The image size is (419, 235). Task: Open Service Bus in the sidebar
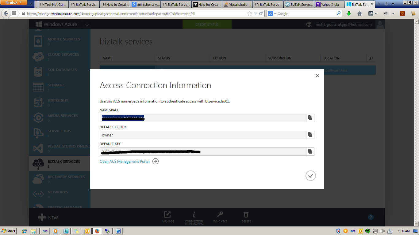pyautogui.click(x=60, y=133)
